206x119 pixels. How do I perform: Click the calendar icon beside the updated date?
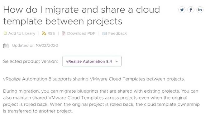tap(6, 46)
